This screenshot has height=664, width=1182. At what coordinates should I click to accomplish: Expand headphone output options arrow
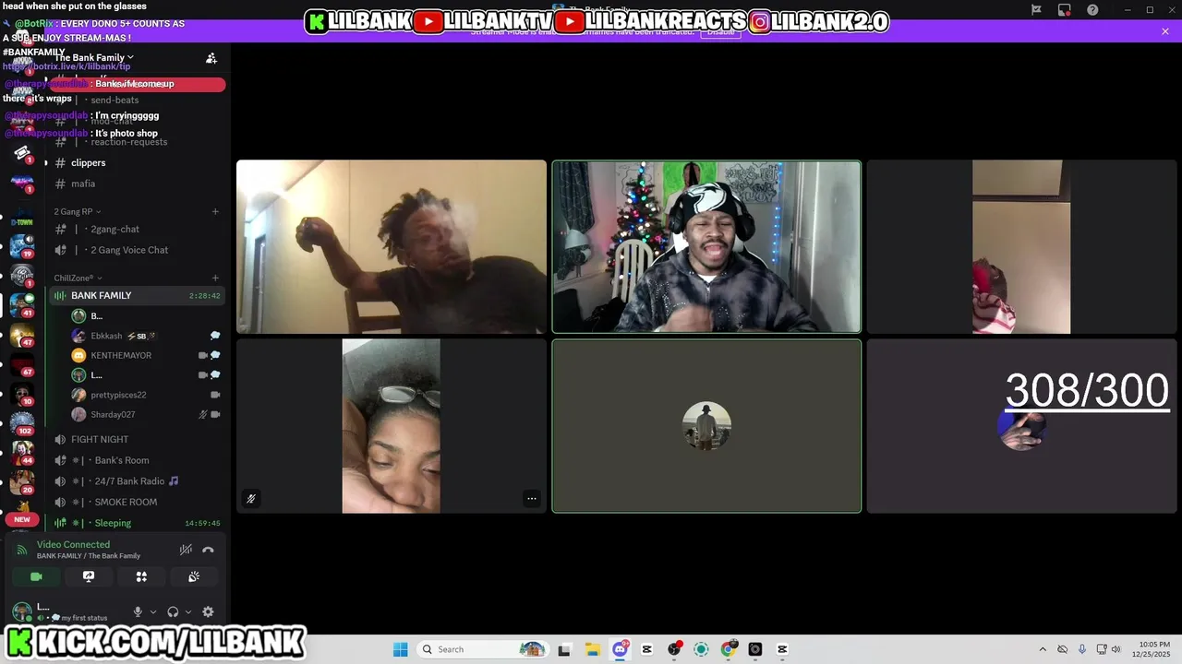coord(188,611)
